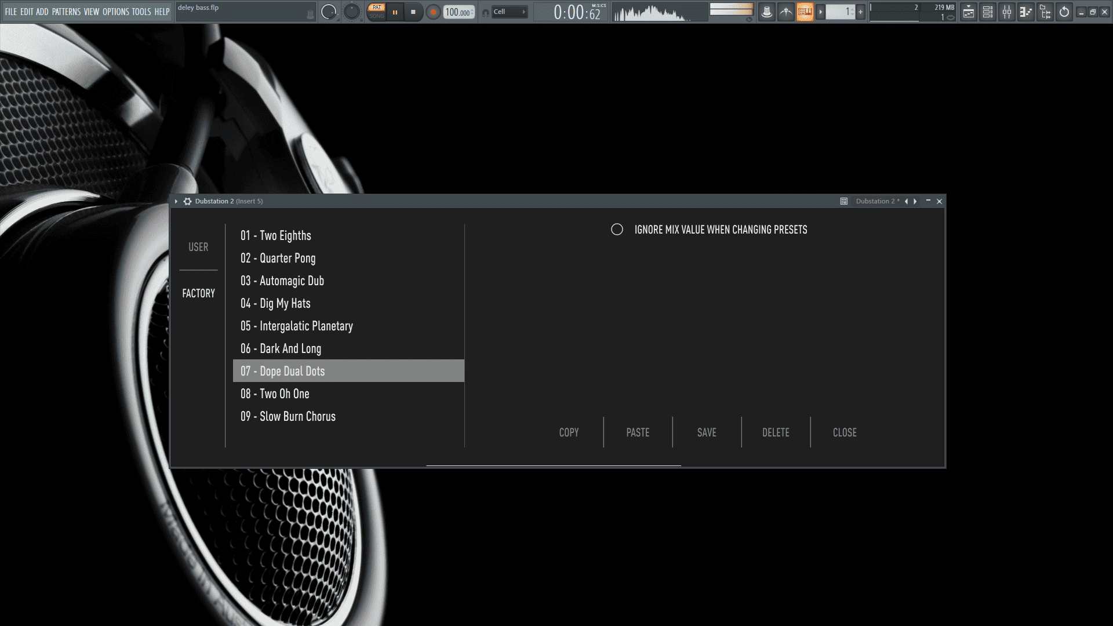Open the EDIT menu
This screenshot has height=626, width=1113.
tap(27, 12)
